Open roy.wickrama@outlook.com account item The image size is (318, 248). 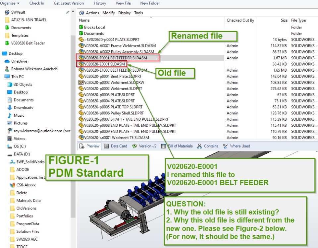point(39,131)
